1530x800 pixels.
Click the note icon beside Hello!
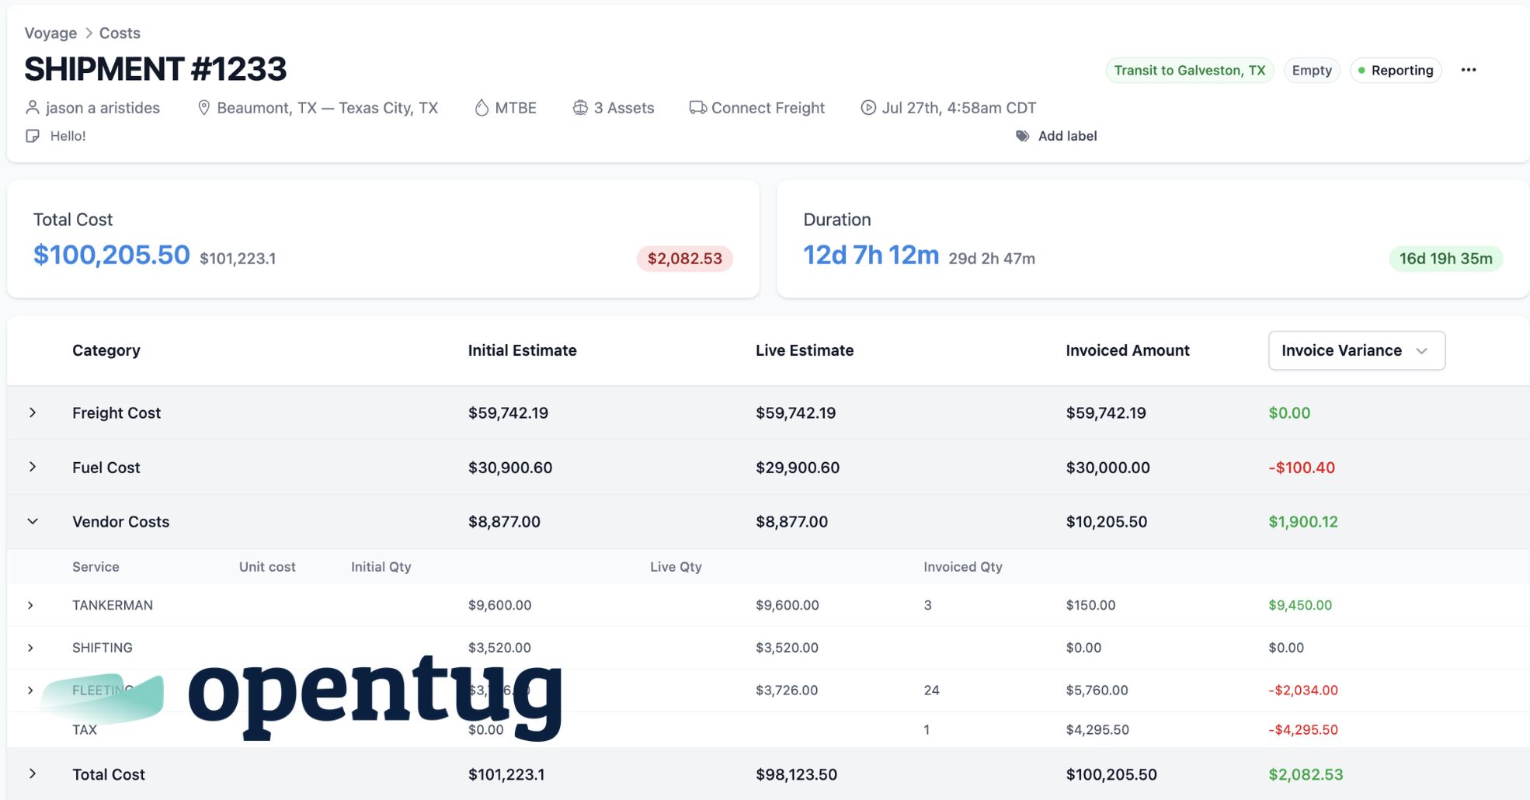point(33,136)
